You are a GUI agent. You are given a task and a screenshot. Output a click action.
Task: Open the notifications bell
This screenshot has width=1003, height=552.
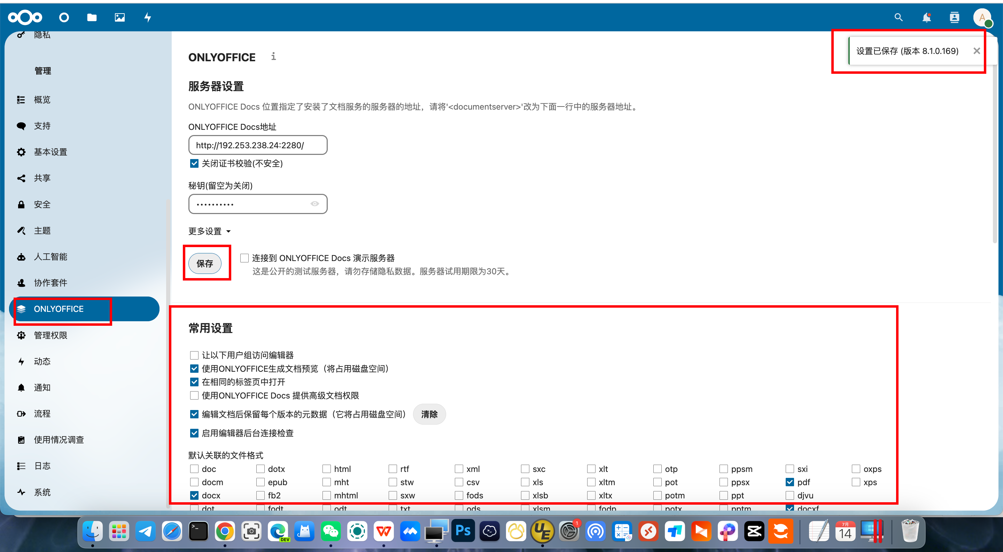pyautogui.click(x=926, y=17)
